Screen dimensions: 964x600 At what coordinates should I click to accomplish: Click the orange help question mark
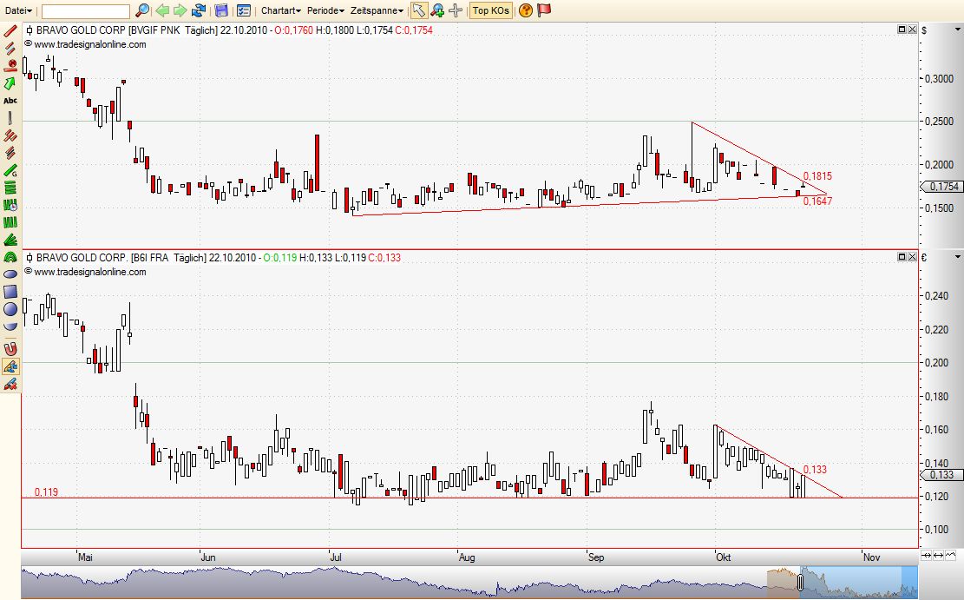[526, 10]
